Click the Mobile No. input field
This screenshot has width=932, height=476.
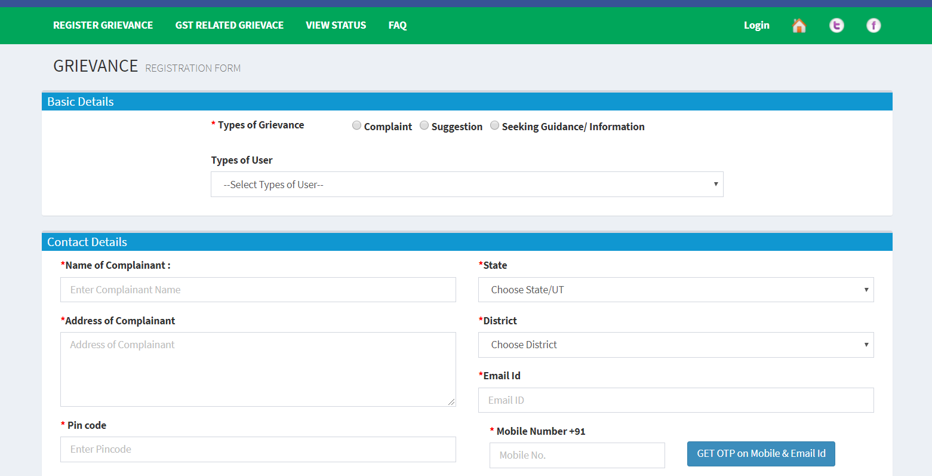(577, 455)
